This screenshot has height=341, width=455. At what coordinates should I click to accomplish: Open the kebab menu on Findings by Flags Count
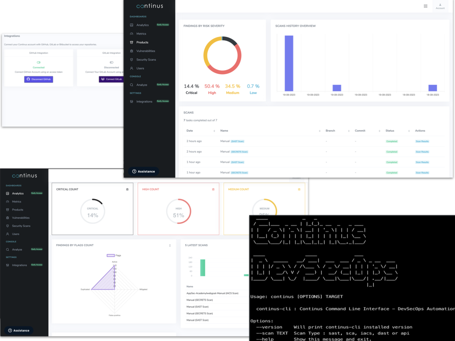tap(170, 245)
